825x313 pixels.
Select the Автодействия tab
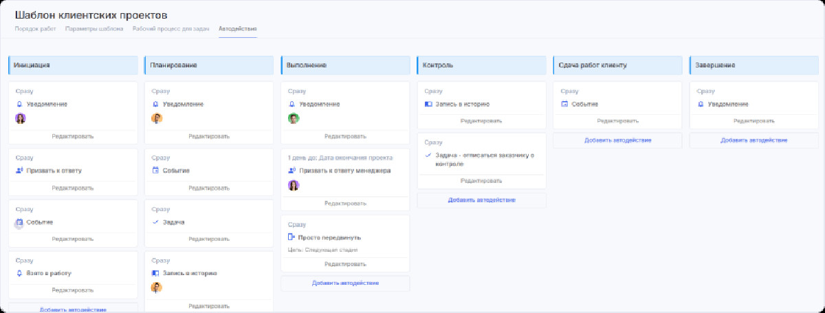237,29
